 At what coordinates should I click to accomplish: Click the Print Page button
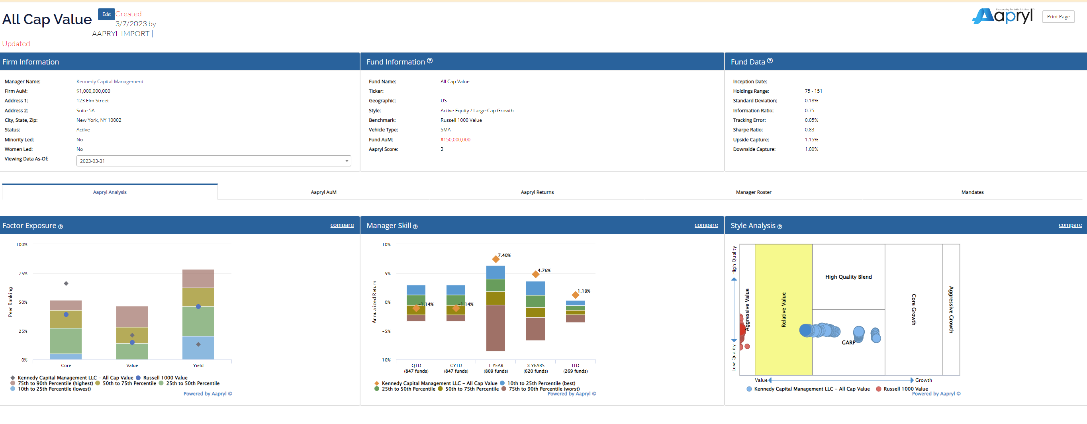point(1058,17)
